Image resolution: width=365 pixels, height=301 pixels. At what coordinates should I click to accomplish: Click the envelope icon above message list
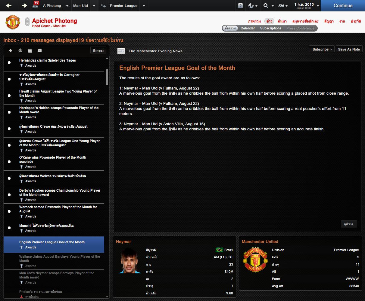click(39, 50)
